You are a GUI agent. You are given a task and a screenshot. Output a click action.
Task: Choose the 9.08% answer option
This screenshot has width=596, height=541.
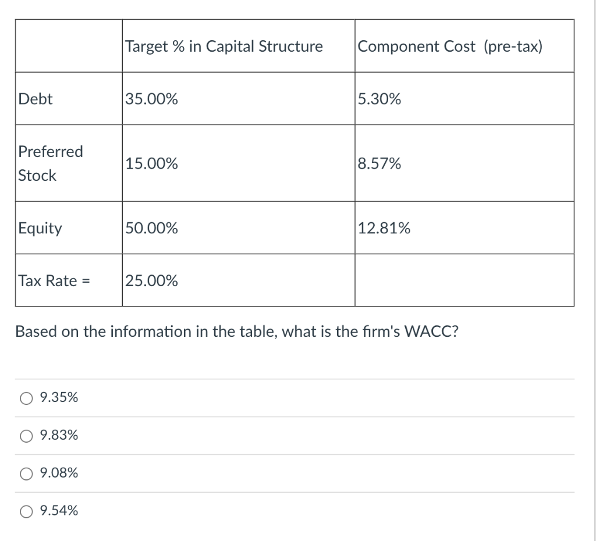pos(26,474)
